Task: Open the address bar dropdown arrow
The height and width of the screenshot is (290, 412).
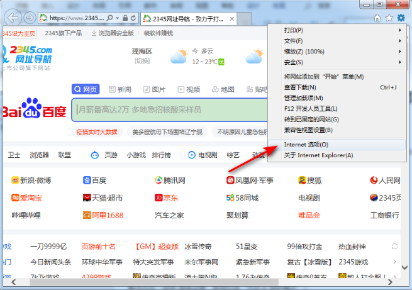Action: [x=118, y=18]
